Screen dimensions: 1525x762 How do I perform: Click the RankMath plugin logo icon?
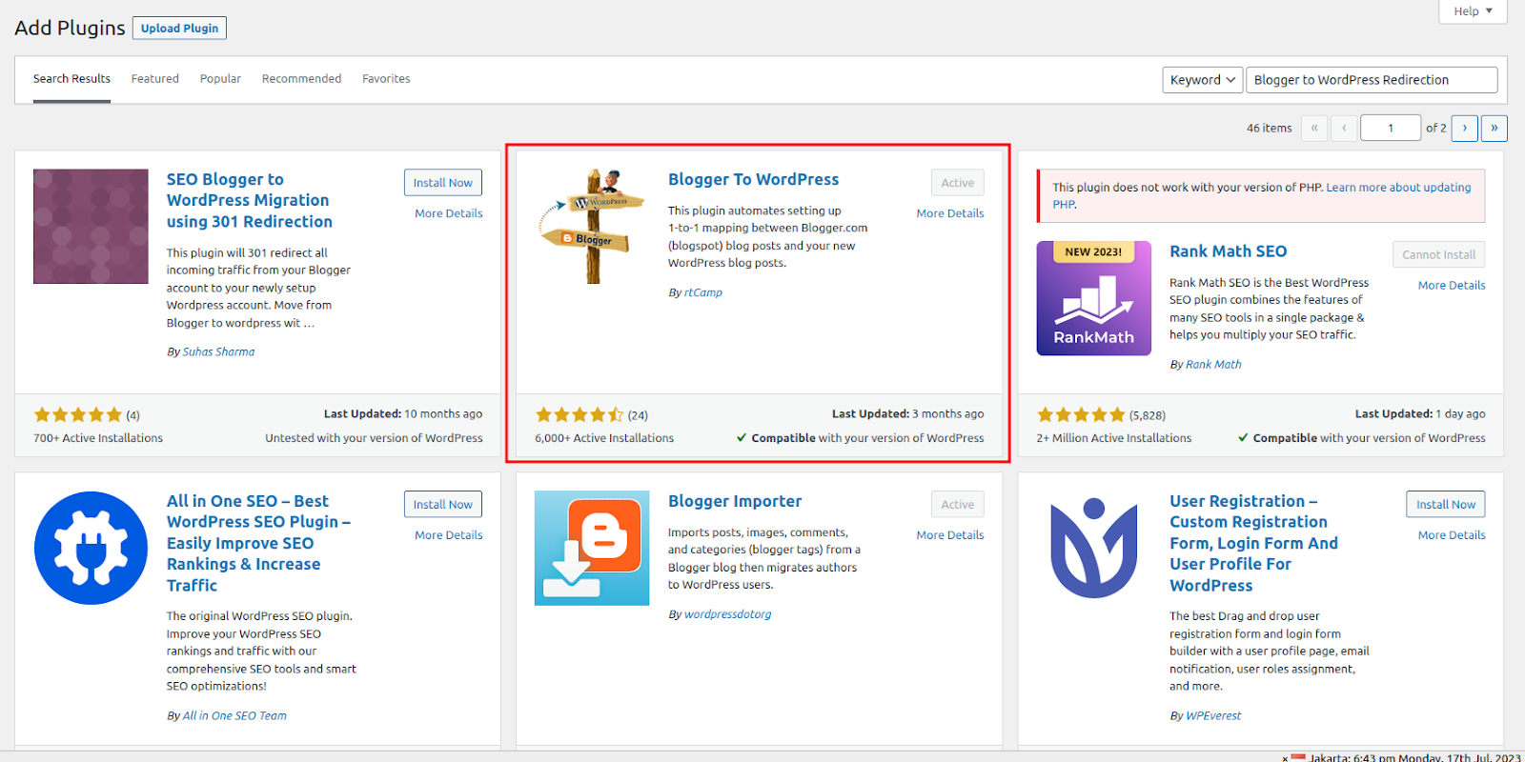point(1093,298)
